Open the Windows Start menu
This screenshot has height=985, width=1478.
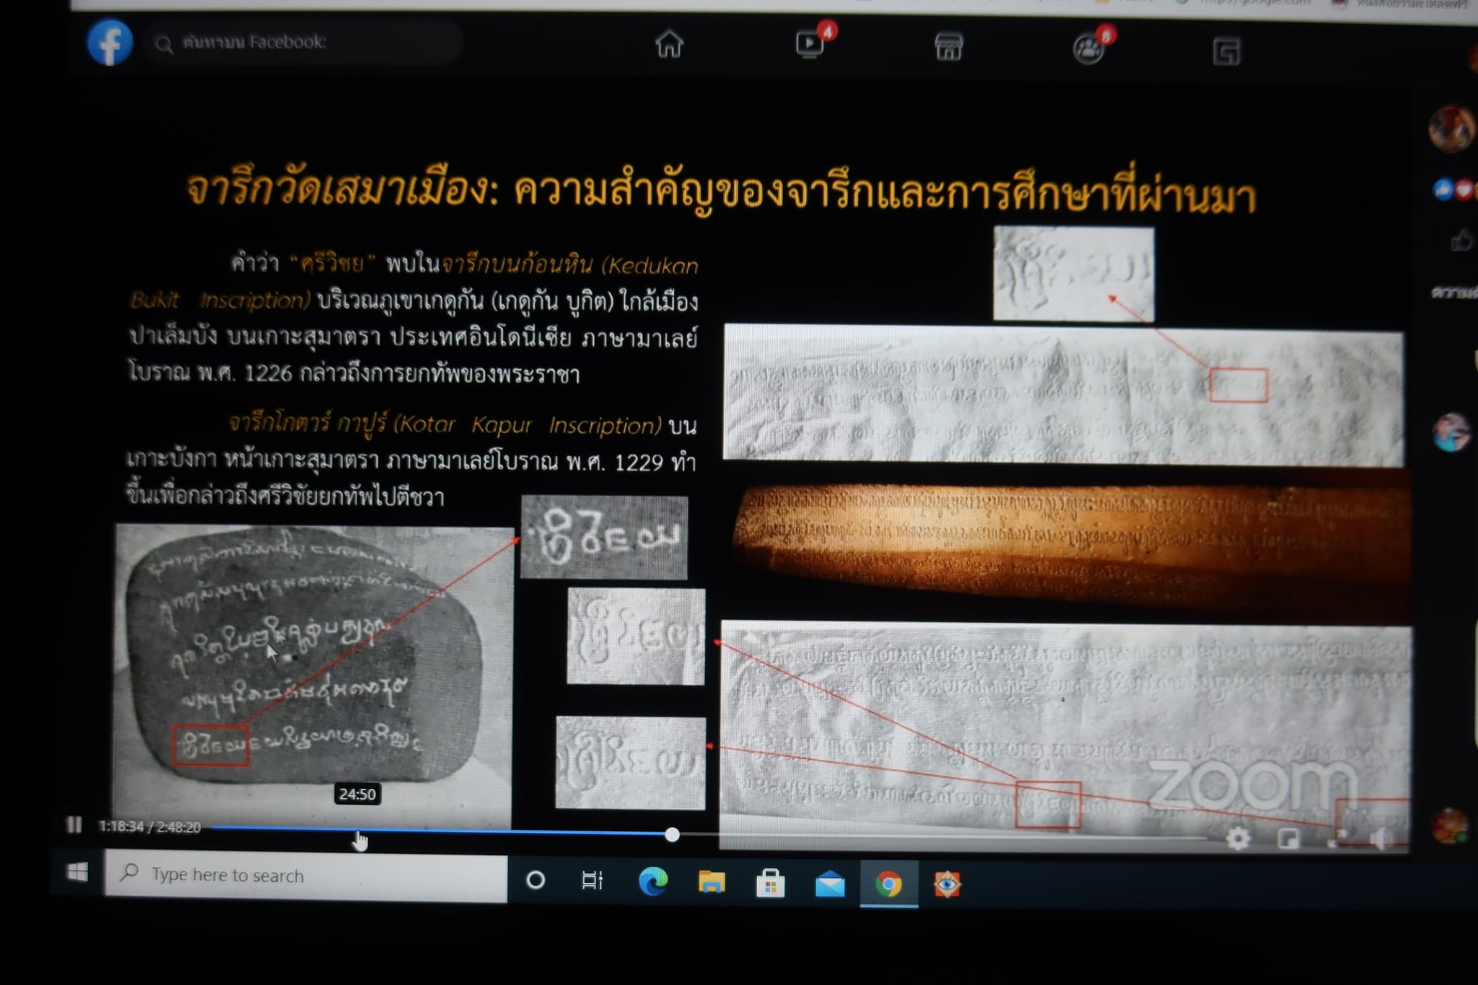click(77, 873)
